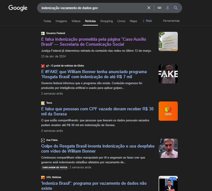Click snippet starting 'O que estão compartilhando'
Viewport: 212px width, 191px height.
coord(95,123)
